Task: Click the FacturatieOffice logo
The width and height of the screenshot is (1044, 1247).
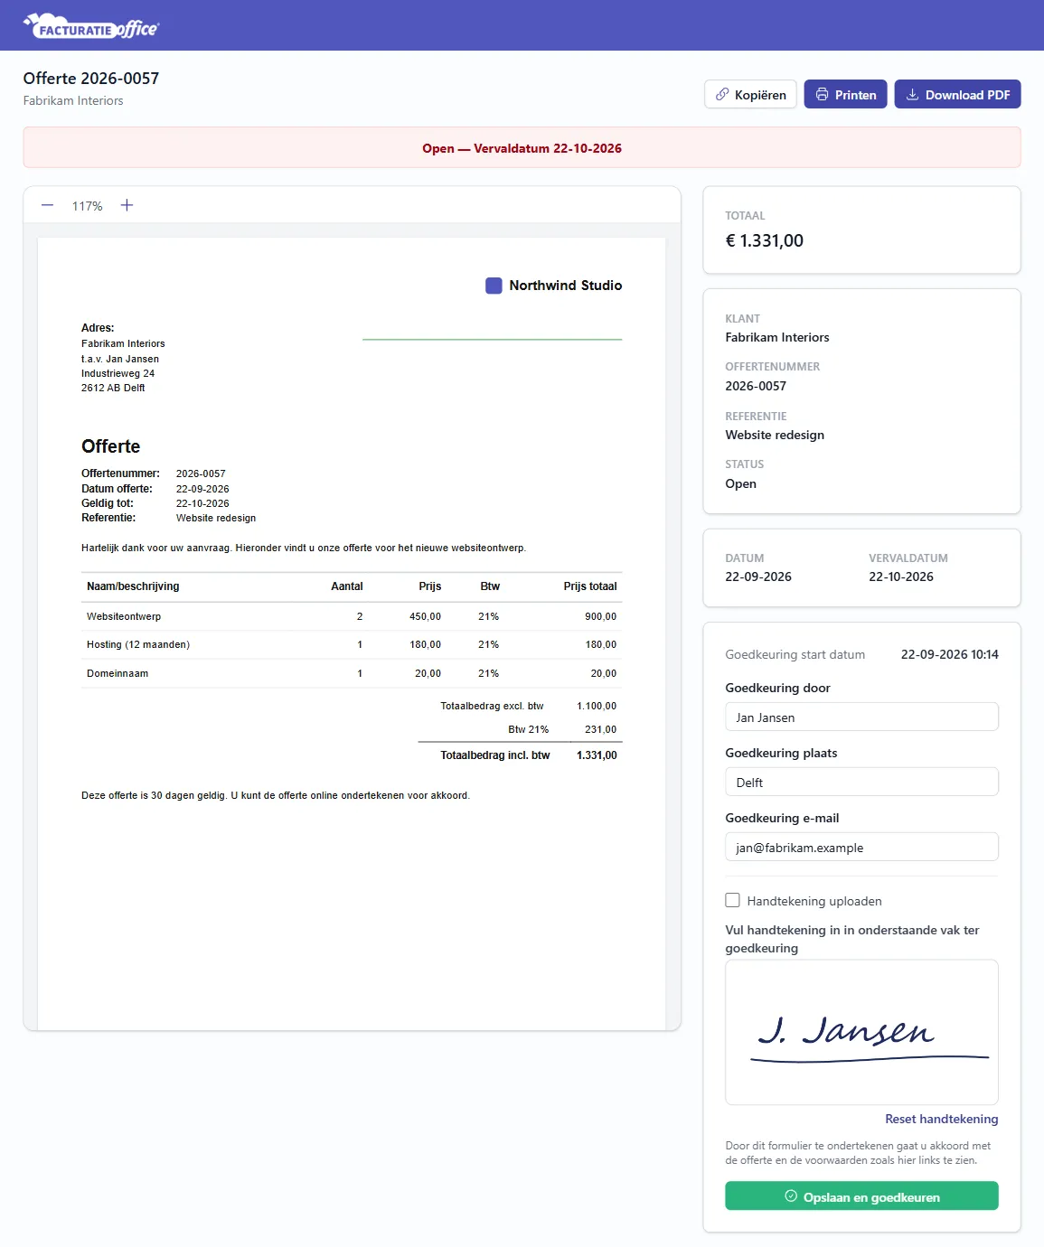Action: pyautogui.click(x=91, y=26)
